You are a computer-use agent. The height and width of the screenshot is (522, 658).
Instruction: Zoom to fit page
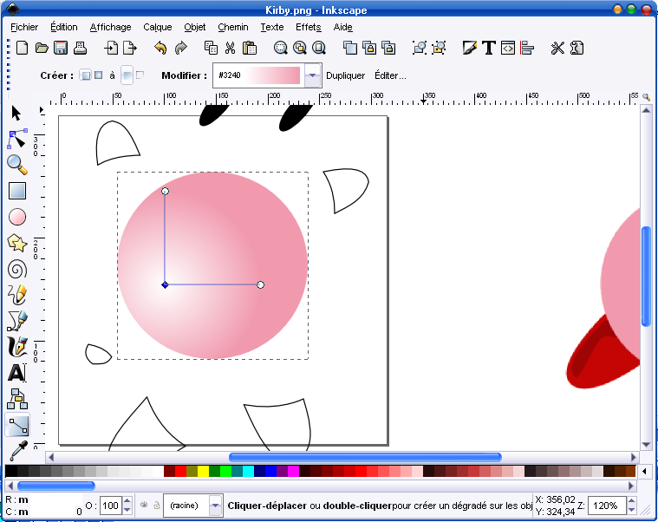[x=319, y=48]
